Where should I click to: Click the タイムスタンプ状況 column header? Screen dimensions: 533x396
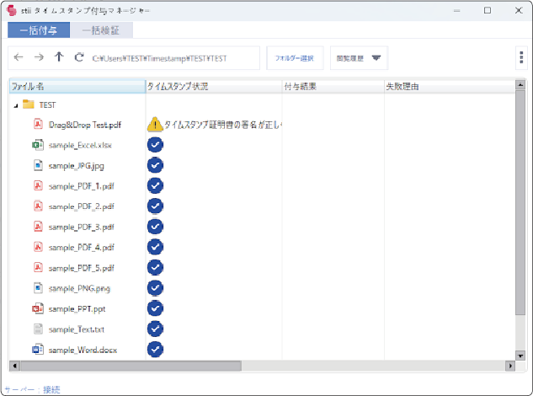click(213, 86)
